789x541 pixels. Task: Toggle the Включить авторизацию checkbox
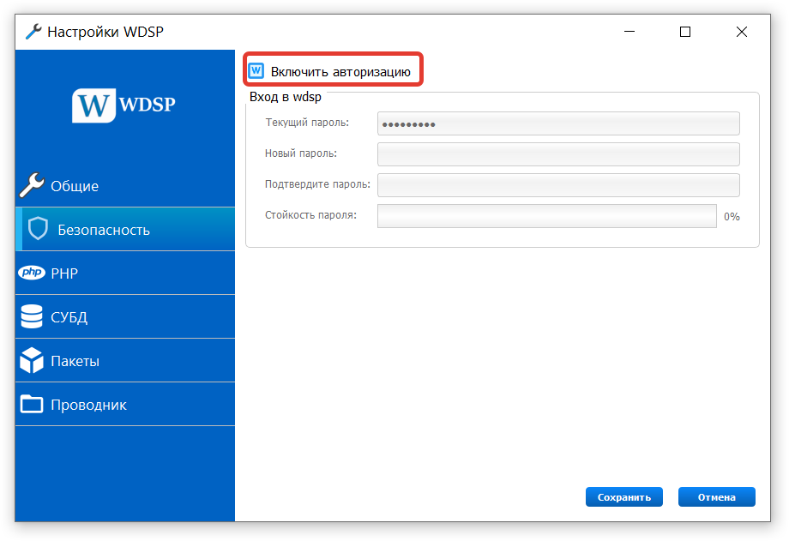256,71
